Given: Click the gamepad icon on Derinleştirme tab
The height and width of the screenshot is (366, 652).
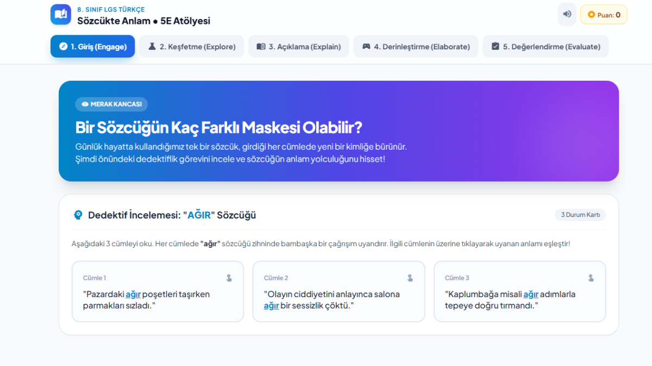Looking at the screenshot, I should pyautogui.click(x=366, y=47).
